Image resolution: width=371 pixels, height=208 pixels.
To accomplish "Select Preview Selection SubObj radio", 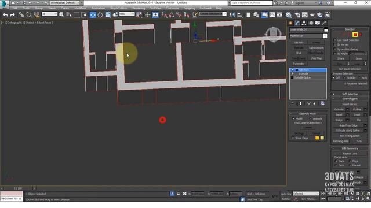I will (345, 77).
